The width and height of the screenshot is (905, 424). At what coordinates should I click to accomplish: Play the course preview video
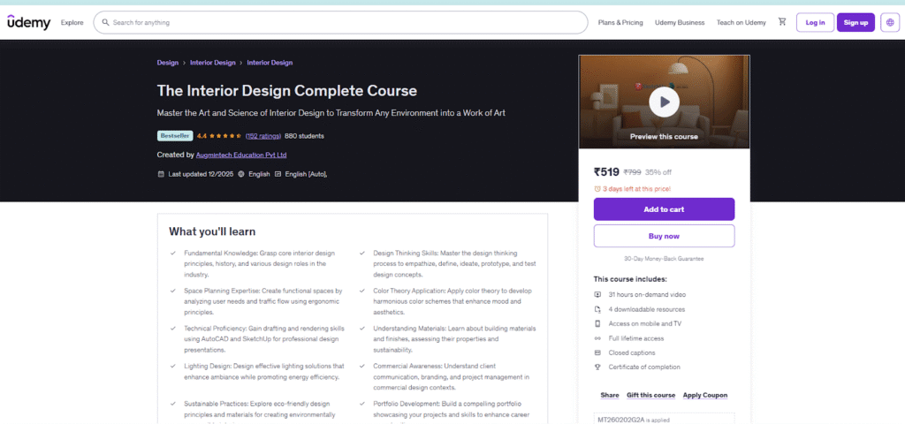click(664, 102)
